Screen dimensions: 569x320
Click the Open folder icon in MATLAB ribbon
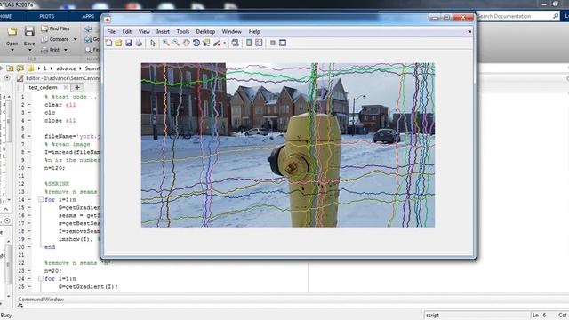(12, 32)
